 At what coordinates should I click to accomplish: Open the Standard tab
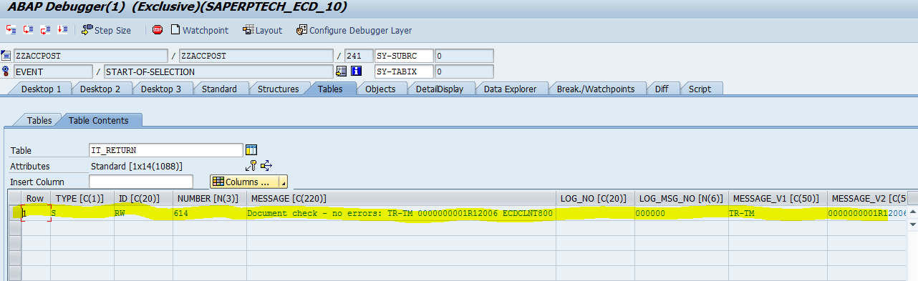(219, 89)
